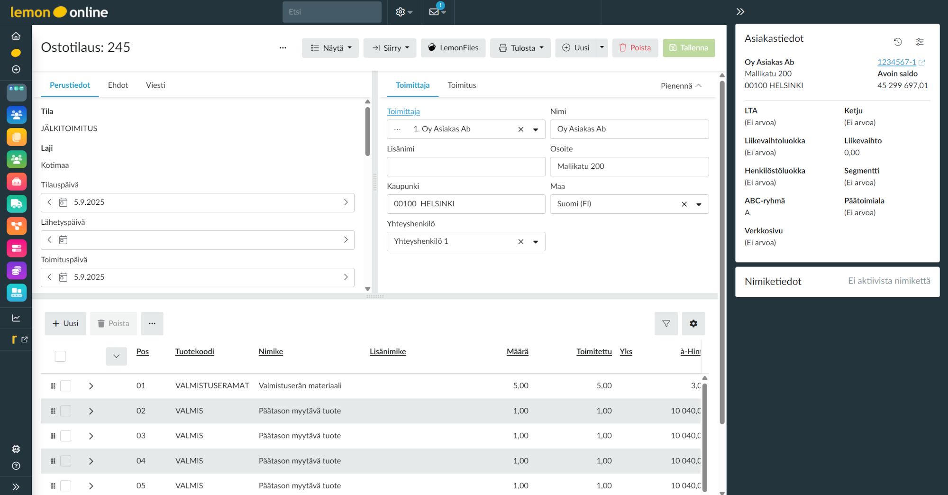Image resolution: width=948 pixels, height=495 pixels.
Task: Open the Näytä dropdown menu
Action: click(x=330, y=48)
